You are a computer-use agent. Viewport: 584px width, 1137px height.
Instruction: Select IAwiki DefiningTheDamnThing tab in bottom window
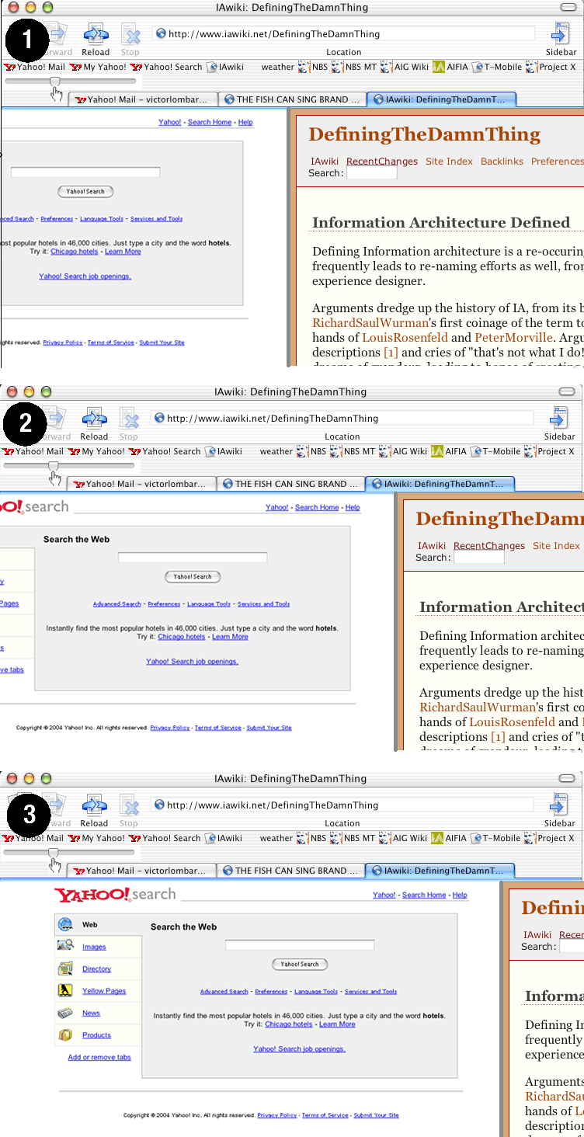coord(440,871)
